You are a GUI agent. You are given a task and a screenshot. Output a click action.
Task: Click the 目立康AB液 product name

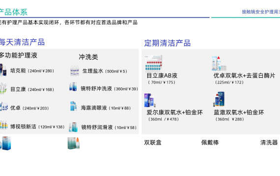point(162,76)
